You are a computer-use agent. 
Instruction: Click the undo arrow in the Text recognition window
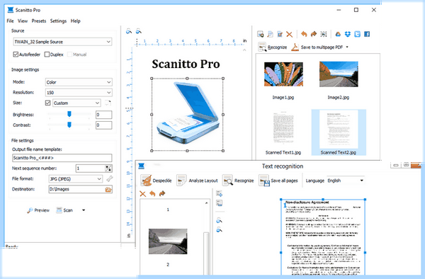coord(152,194)
